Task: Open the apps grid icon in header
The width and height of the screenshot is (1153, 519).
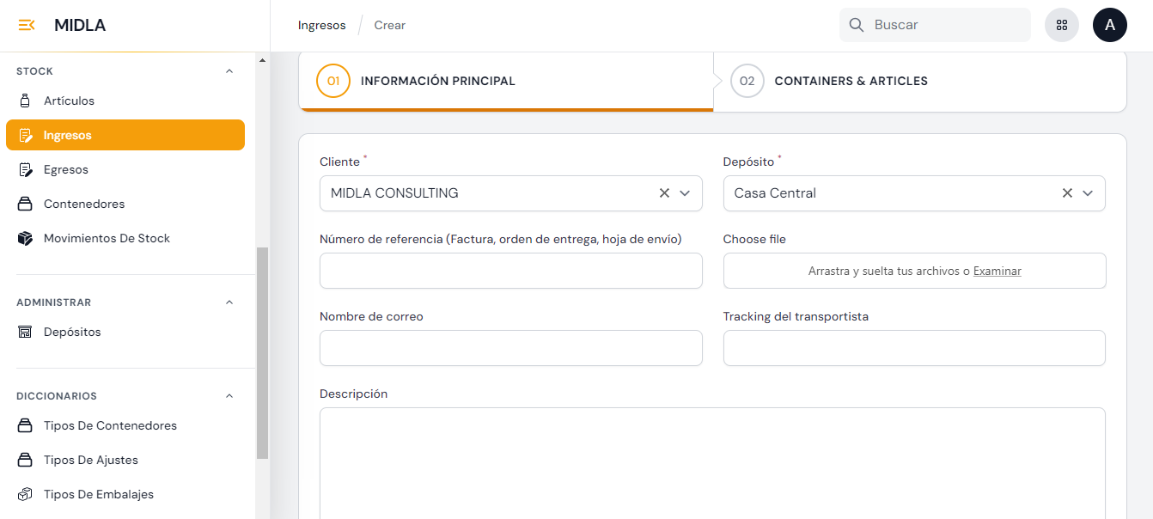Action: tap(1061, 25)
